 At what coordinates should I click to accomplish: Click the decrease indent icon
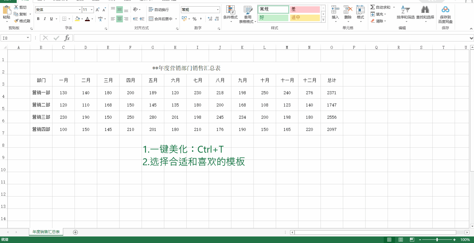(135, 19)
